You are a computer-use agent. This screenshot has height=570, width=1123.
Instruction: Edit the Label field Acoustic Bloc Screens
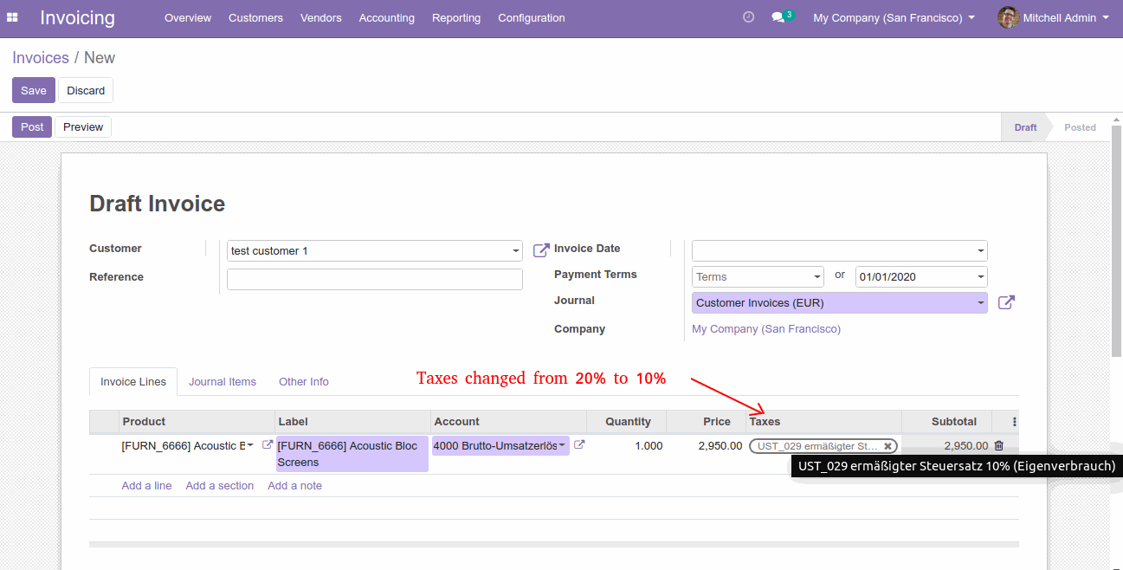(x=352, y=454)
